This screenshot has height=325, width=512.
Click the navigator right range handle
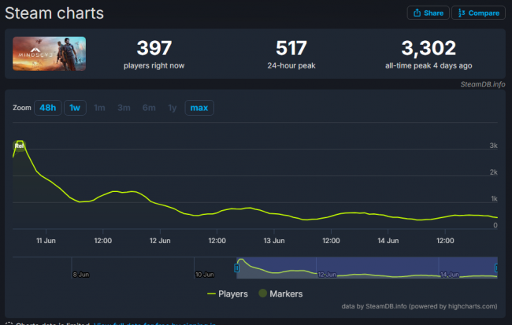(x=496, y=268)
